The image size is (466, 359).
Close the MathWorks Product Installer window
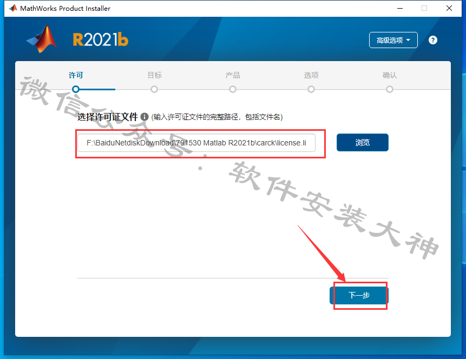click(449, 8)
